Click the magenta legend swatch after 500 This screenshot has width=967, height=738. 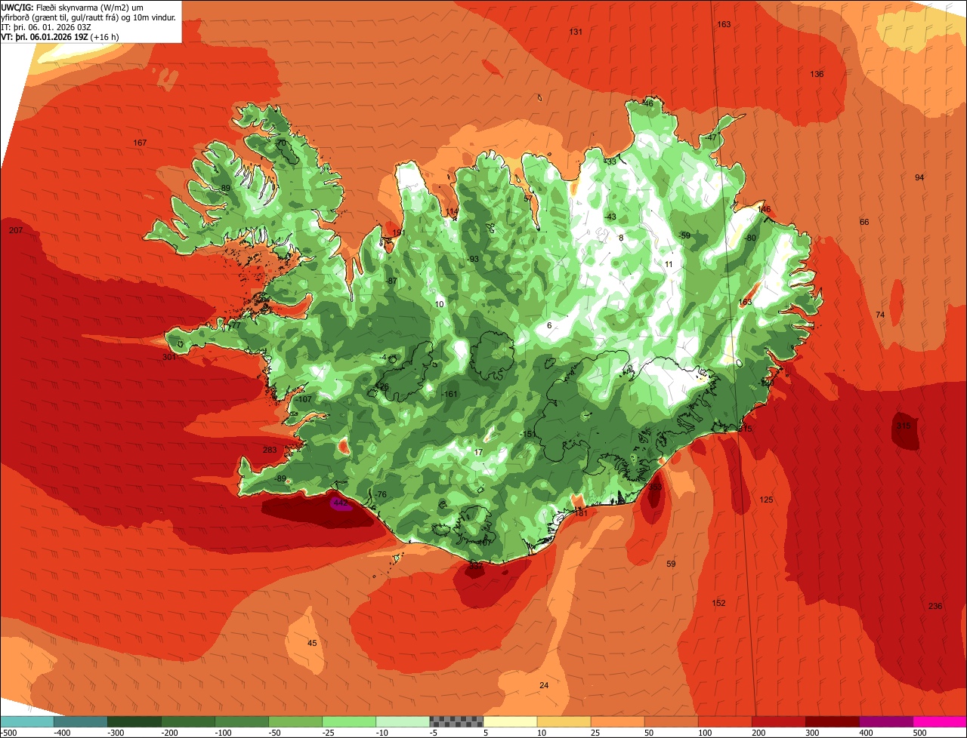tap(940, 721)
